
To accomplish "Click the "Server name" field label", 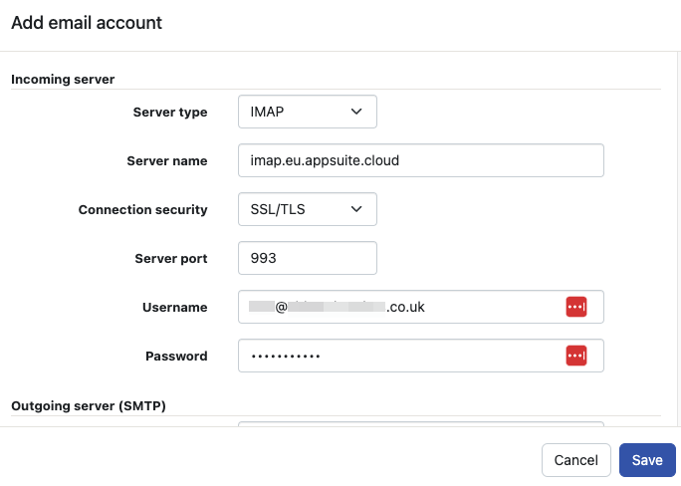I will tap(167, 161).
